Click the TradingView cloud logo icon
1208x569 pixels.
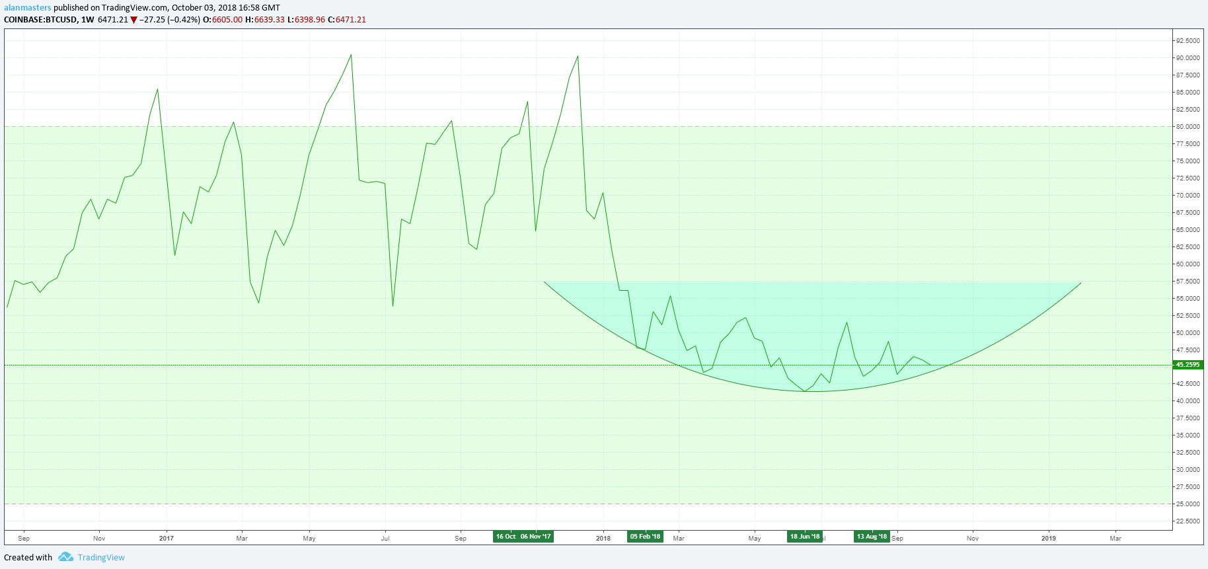[65, 557]
